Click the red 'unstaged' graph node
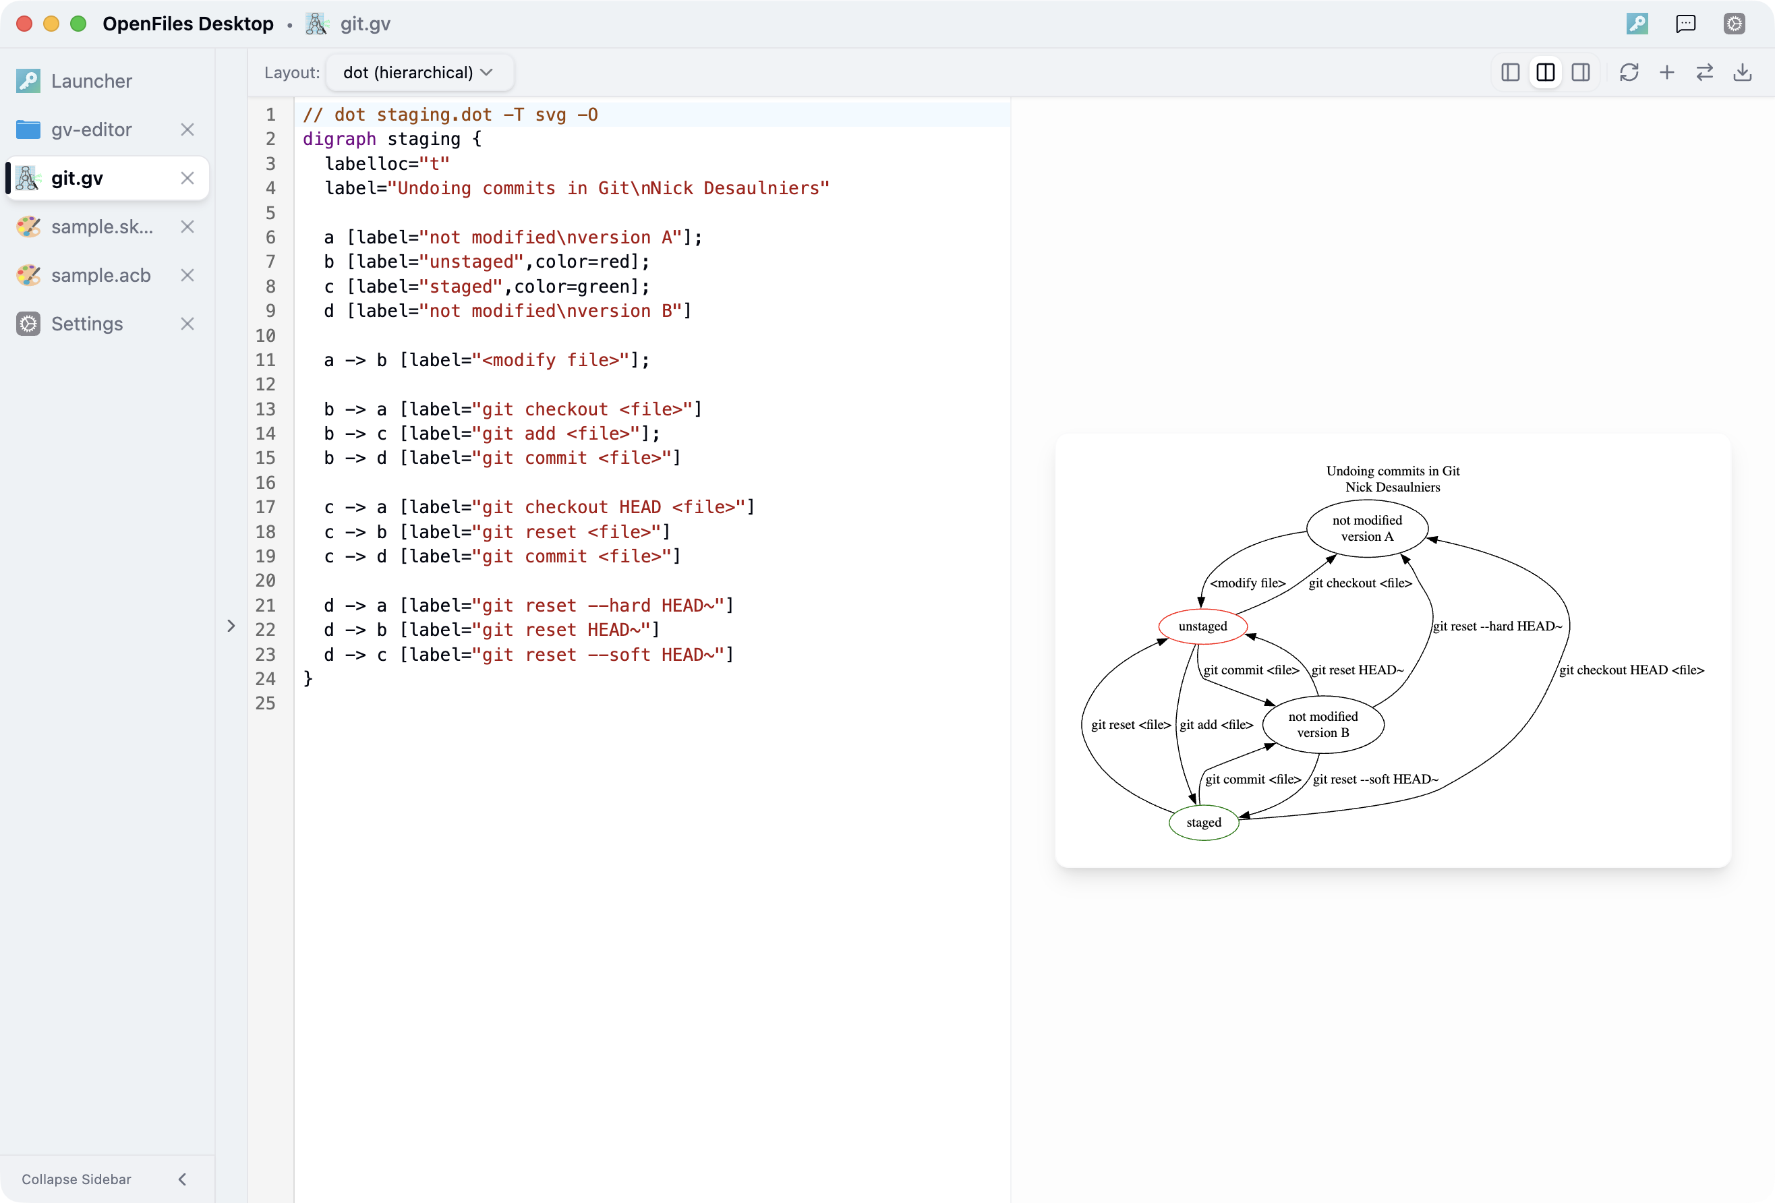Screen dimensions: 1775x1203 click(x=1203, y=626)
